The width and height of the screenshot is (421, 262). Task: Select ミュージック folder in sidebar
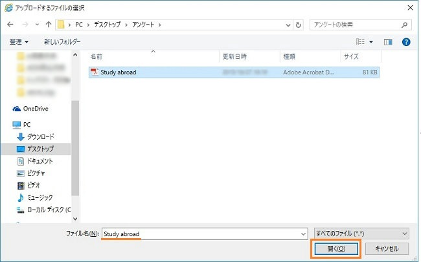tap(40, 197)
